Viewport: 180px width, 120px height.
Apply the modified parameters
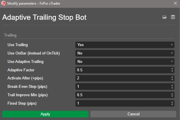pyautogui.click(x=45, y=114)
